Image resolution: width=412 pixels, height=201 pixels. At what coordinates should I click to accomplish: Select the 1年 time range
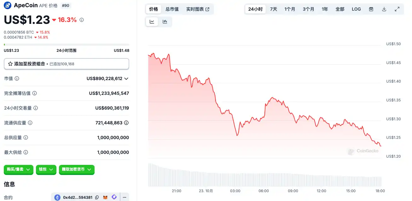coord(325,9)
